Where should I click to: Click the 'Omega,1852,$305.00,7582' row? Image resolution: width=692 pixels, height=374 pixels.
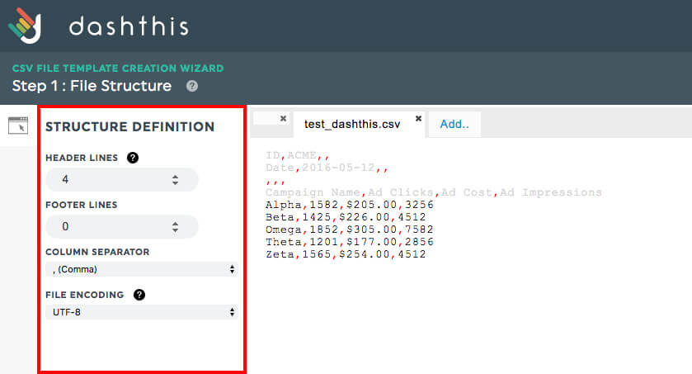pyautogui.click(x=350, y=230)
